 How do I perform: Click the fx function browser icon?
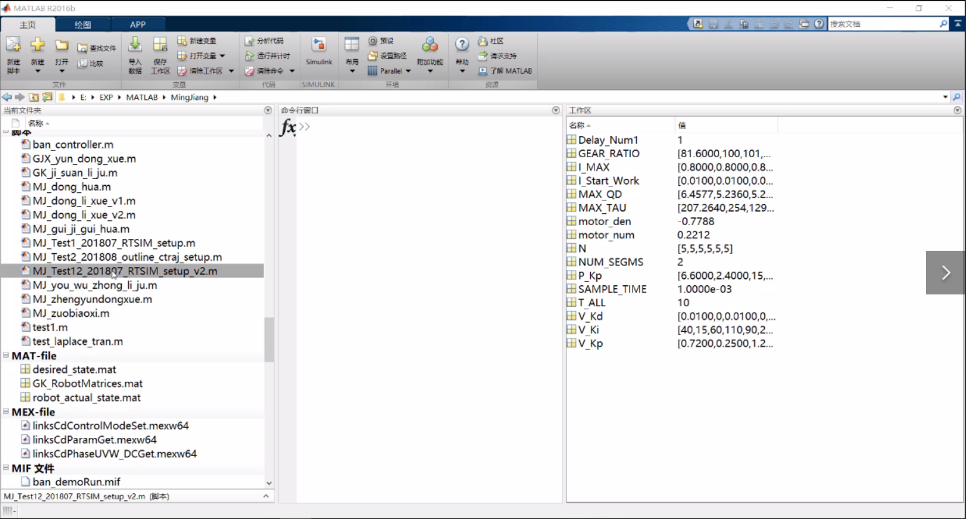coord(288,127)
